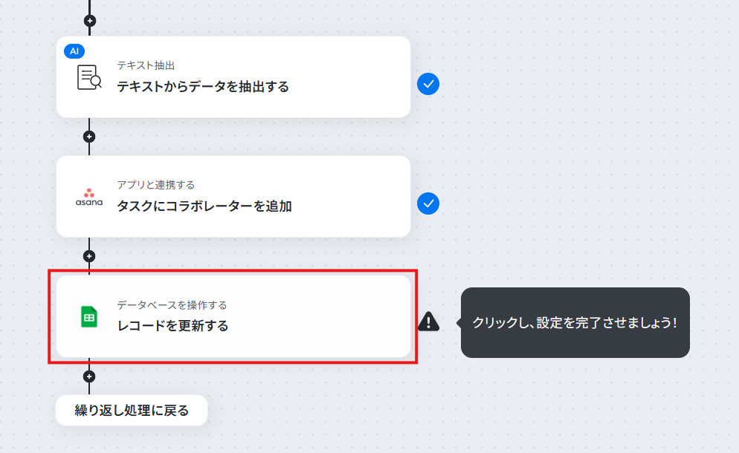Image resolution: width=739 pixels, height=453 pixels.
Task: Click the blue checkmark beside タスクにコラボレーターを追加
Action: pyautogui.click(x=428, y=204)
